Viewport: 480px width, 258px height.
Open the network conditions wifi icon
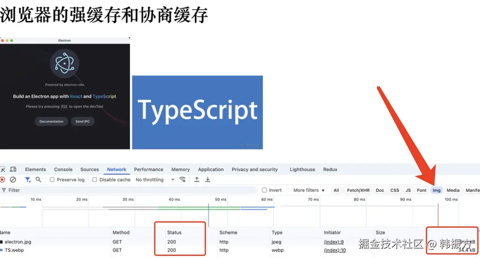[183, 180]
